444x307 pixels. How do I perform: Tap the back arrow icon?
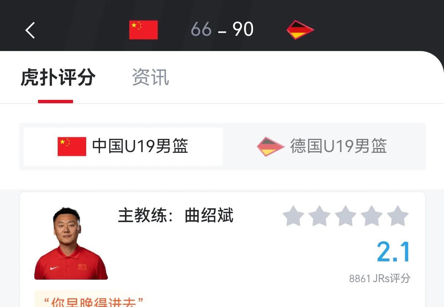pyautogui.click(x=30, y=30)
